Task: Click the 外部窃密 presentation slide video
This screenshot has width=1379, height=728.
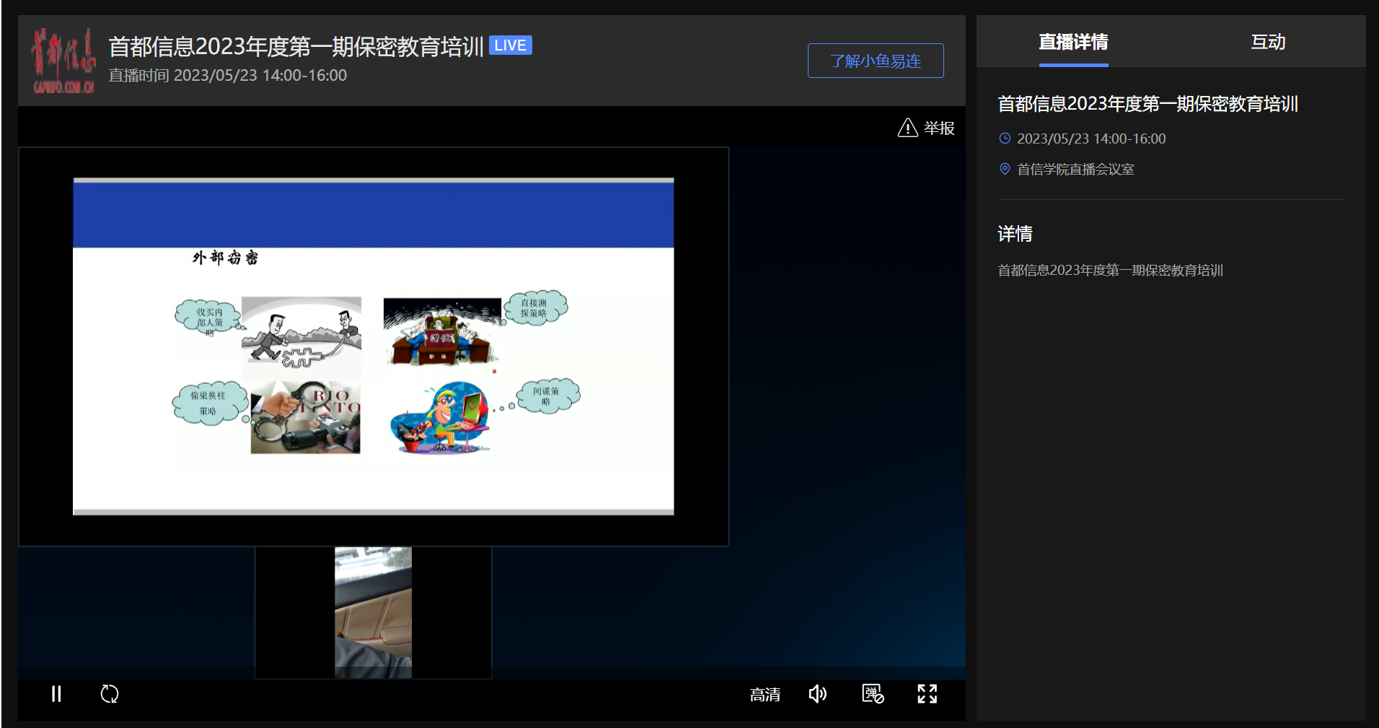Action: tap(373, 346)
